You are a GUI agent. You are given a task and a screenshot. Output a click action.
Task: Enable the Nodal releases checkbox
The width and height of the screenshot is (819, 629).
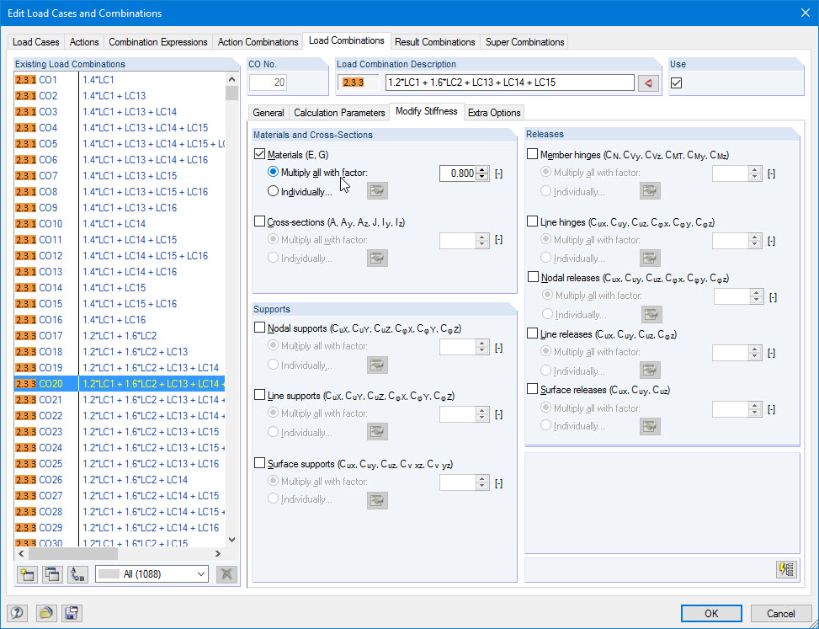[x=534, y=277]
